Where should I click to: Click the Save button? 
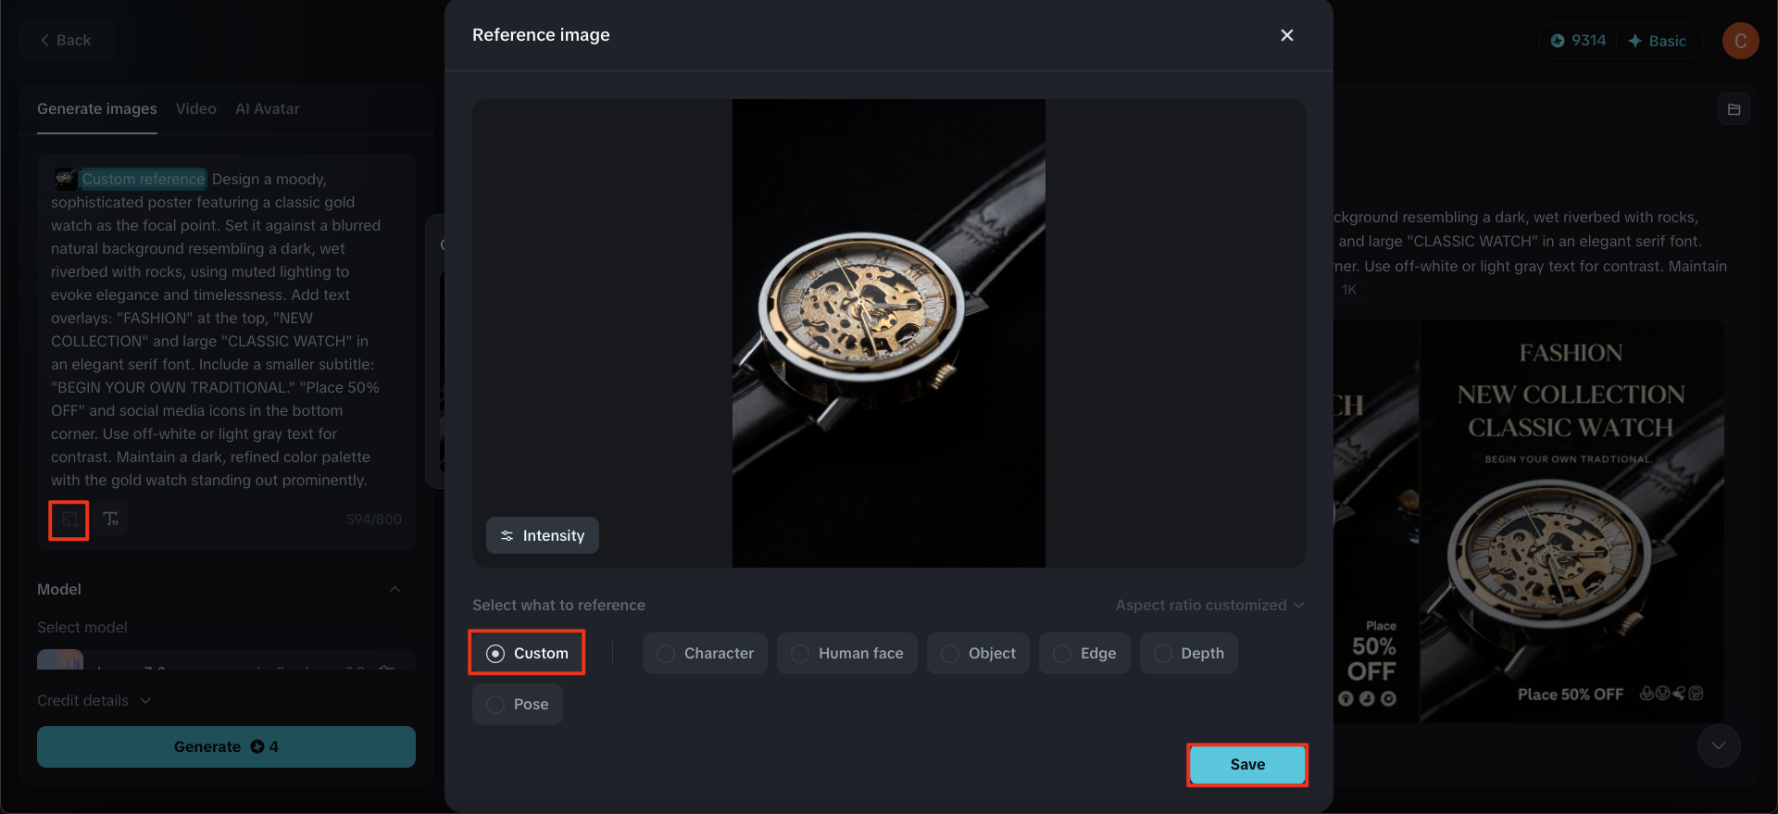click(x=1246, y=764)
